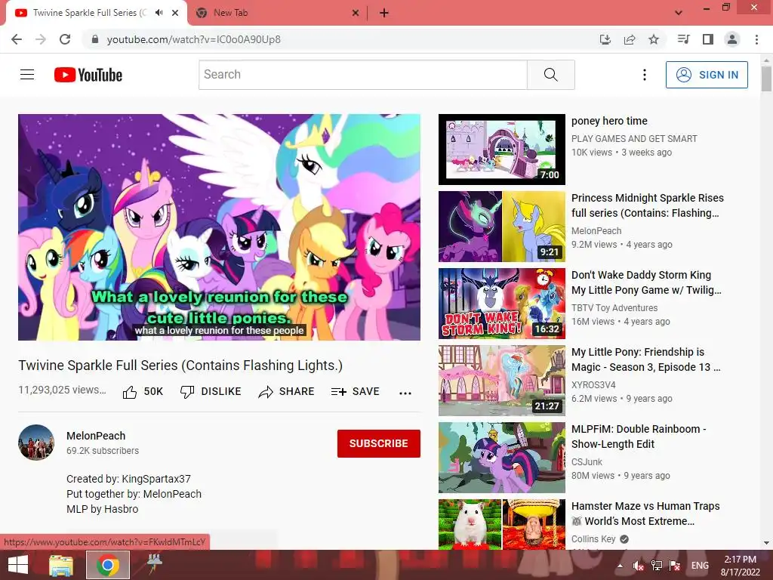The height and width of the screenshot is (580, 773).
Task: Go forward in browser history
Action: pyautogui.click(x=41, y=39)
